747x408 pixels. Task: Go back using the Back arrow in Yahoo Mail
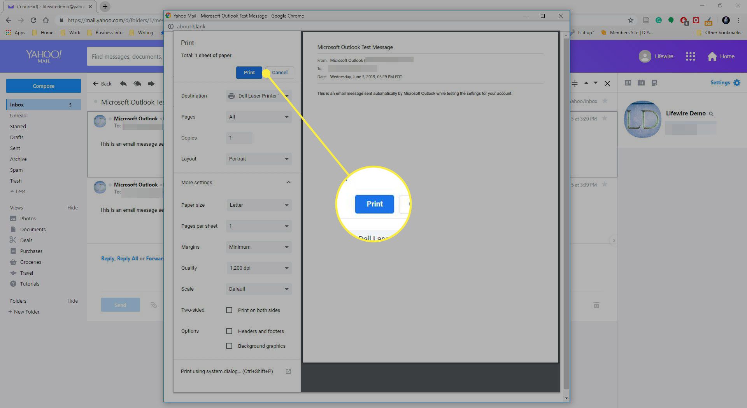[102, 84]
